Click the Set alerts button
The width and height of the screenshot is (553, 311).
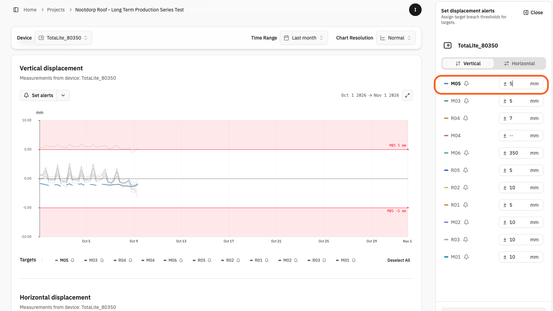coord(38,95)
